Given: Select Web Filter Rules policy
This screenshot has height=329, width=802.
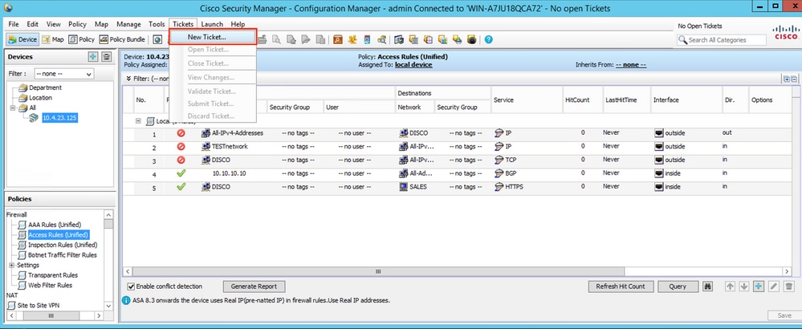Looking at the screenshot, I should (50, 285).
